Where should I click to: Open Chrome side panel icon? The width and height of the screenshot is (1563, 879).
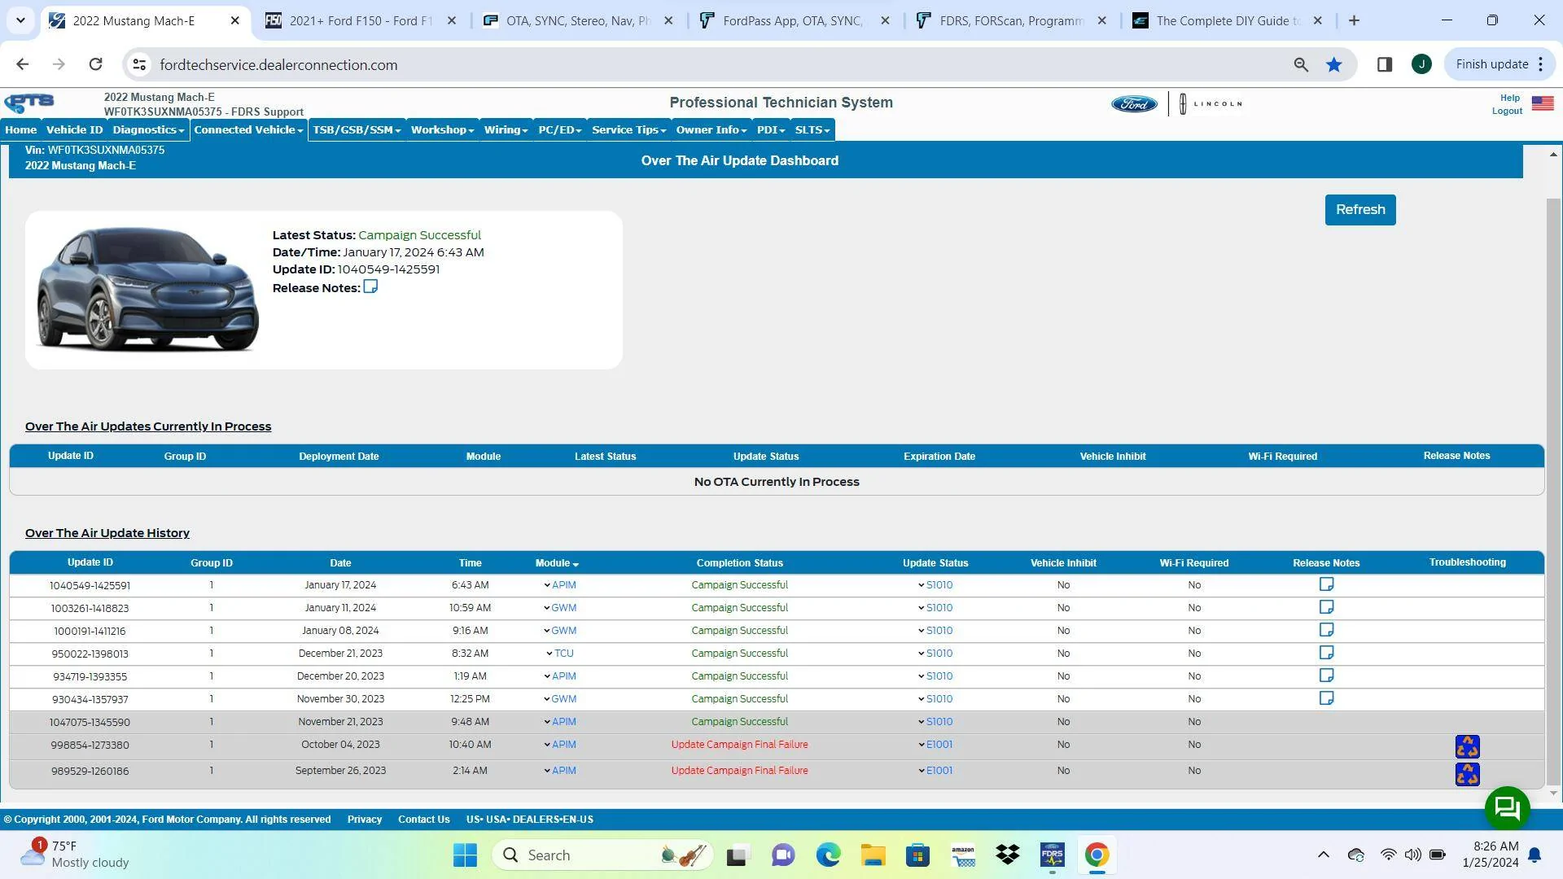point(1384,64)
